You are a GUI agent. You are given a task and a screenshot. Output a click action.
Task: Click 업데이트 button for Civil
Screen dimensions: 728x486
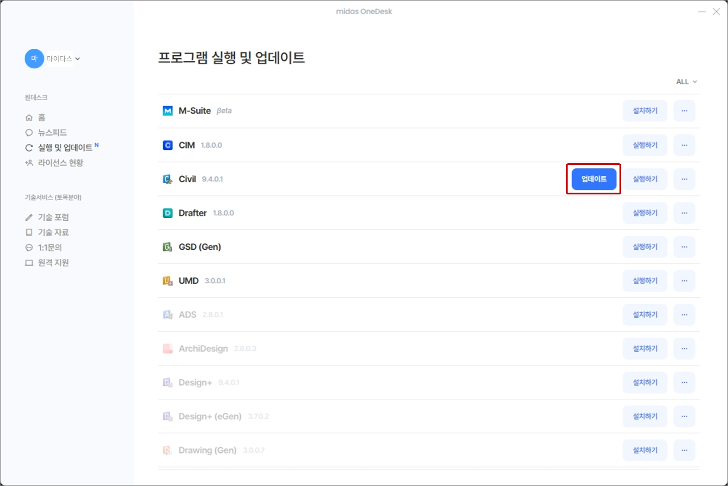tap(594, 179)
